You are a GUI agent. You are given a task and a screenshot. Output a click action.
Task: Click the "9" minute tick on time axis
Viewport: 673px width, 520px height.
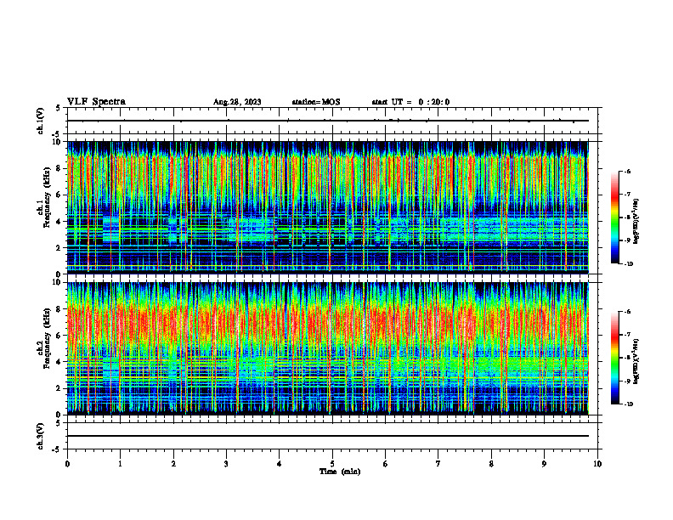(544, 464)
